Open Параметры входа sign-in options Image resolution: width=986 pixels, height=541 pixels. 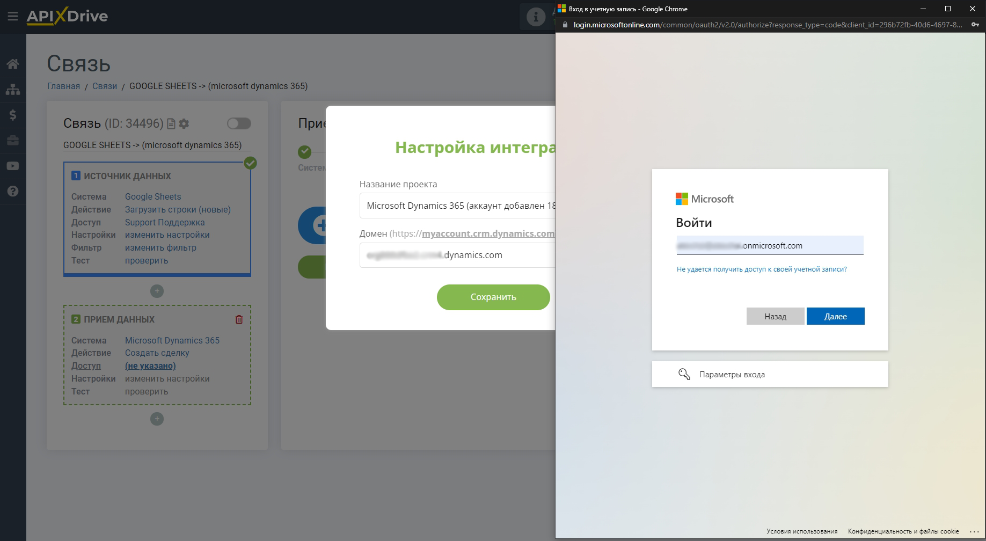click(770, 374)
